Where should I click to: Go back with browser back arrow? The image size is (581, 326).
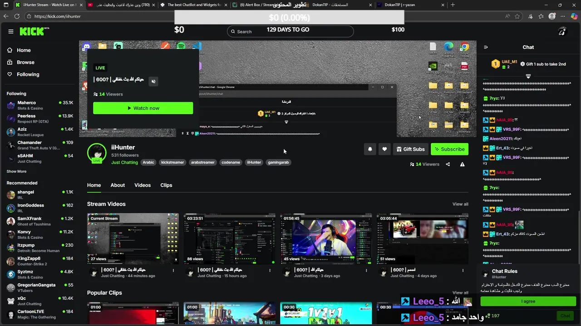point(6,16)
